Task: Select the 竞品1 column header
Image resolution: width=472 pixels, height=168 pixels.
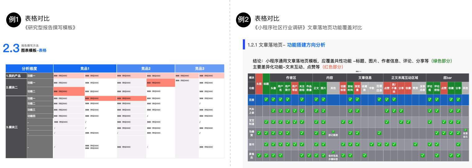Action: [85, 68]
